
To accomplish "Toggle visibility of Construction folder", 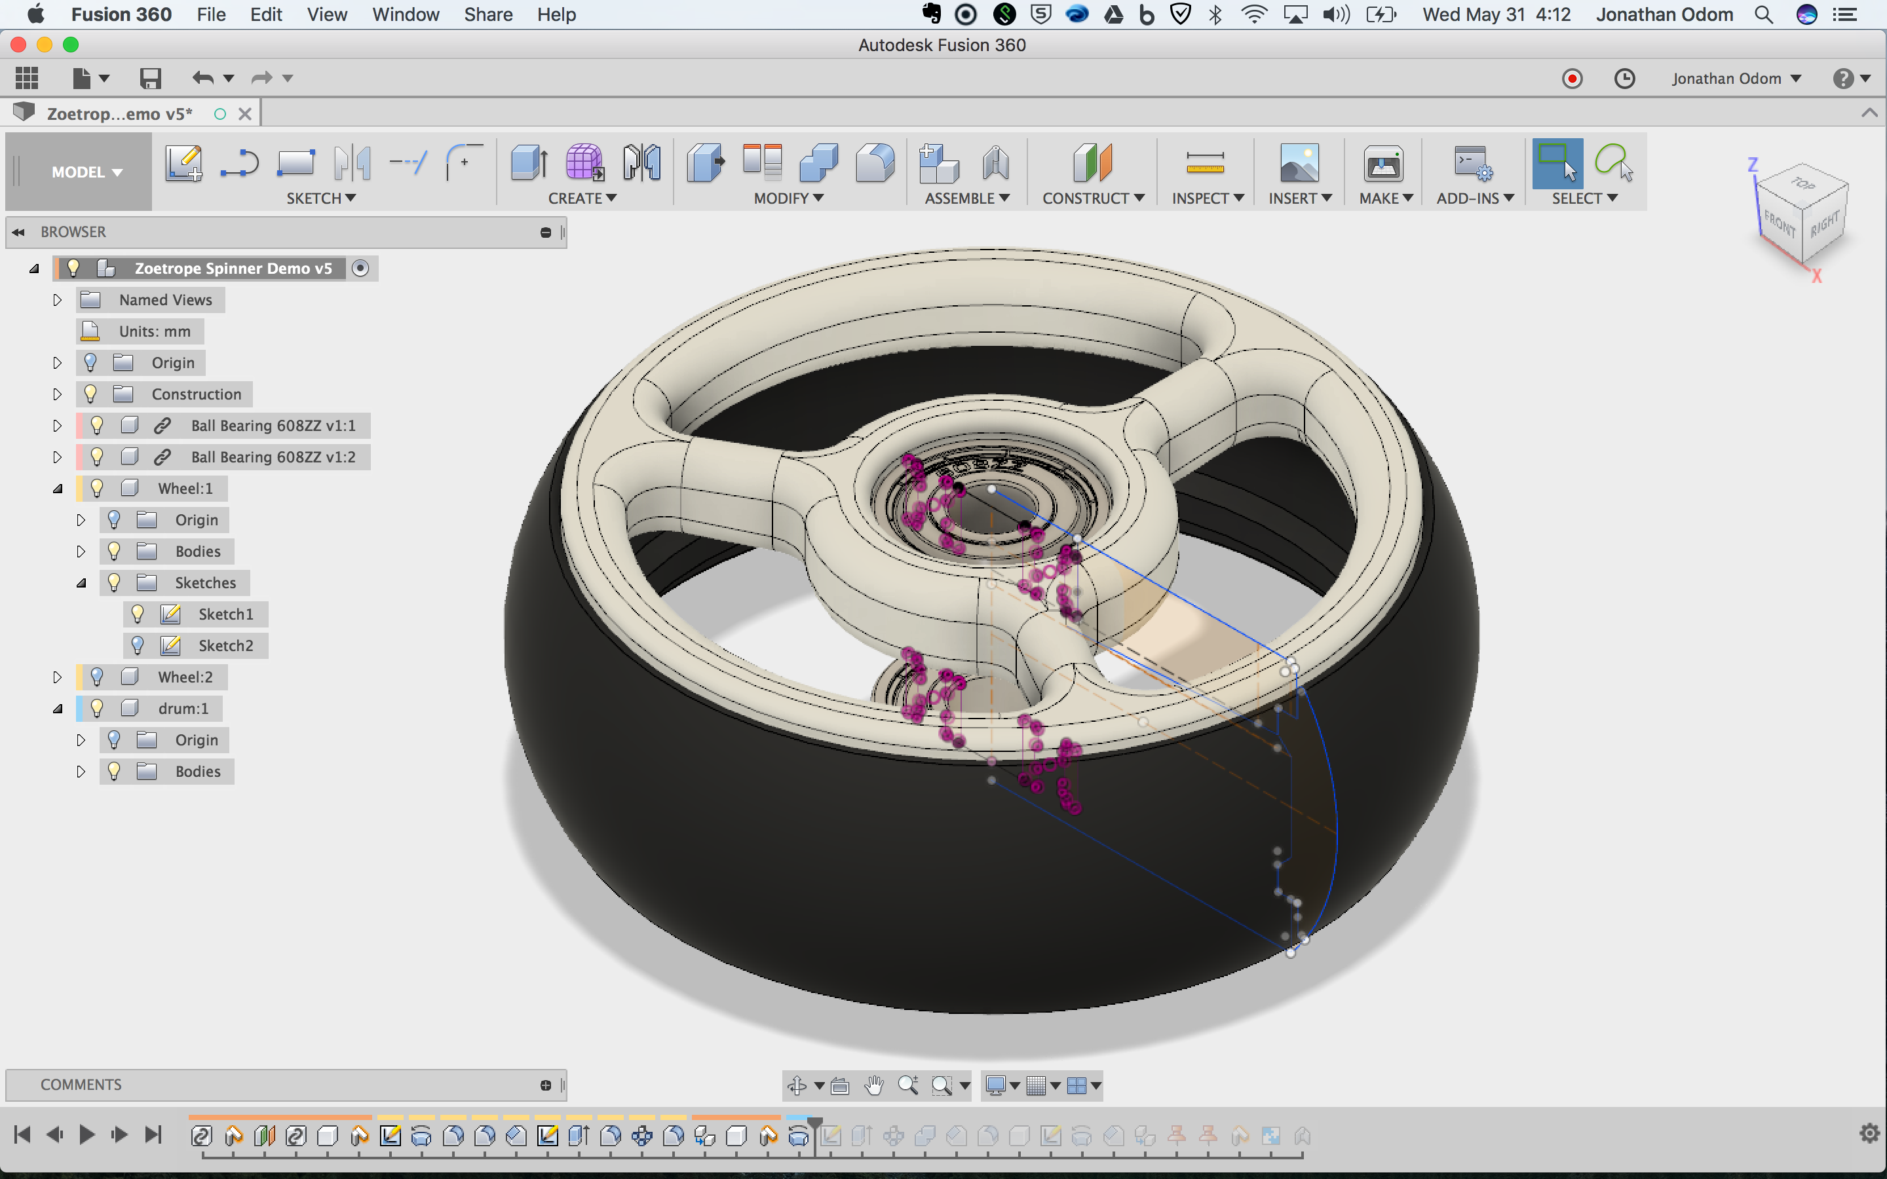I will pos(90,394).
